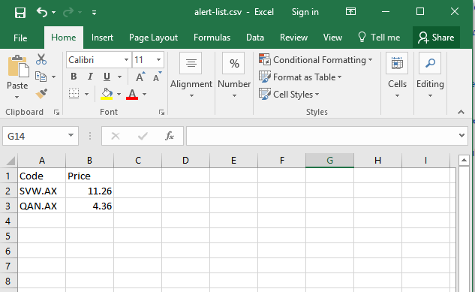This screenshot has width=475, height=292.
Task: Click the Insert Function fx icon
Action: (x=170, y=136)
